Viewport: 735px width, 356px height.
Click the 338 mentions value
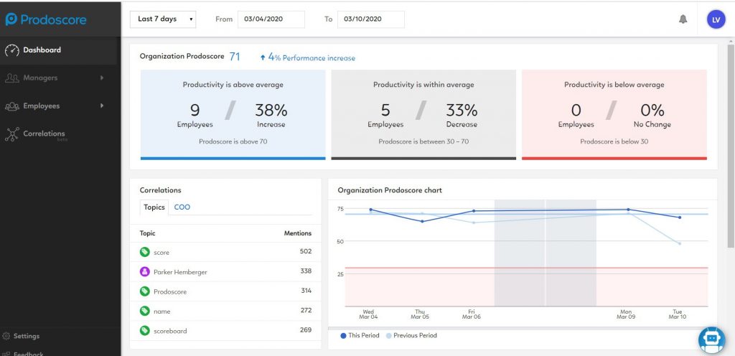tap(306, 271)
